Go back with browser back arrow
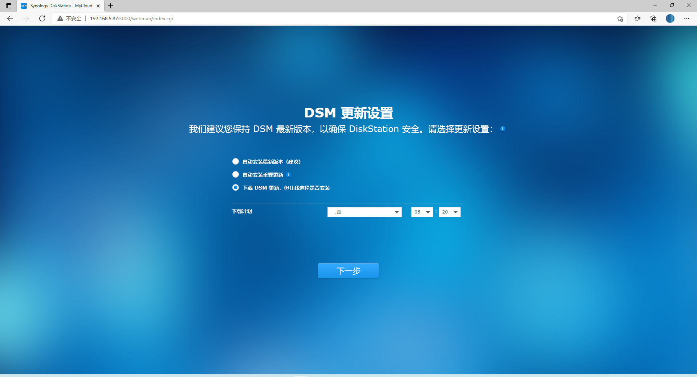The width and height of the screenshot is (697, 377). (10, 18)
